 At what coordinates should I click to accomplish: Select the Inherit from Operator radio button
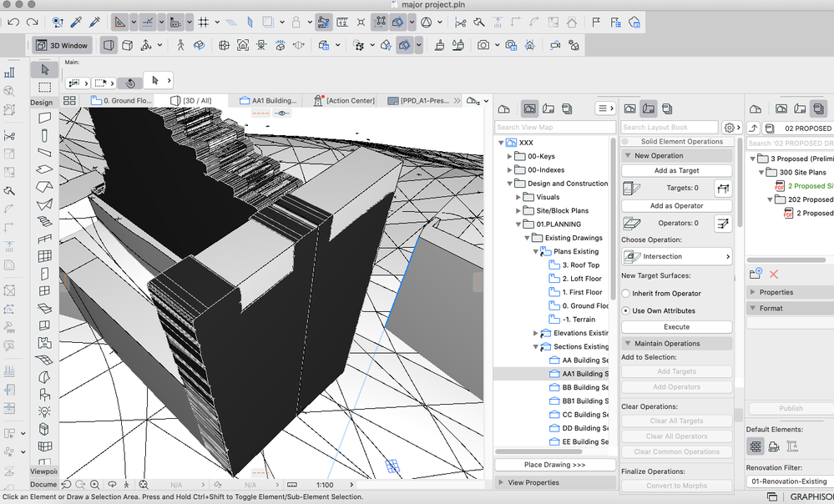coord(626,294)
